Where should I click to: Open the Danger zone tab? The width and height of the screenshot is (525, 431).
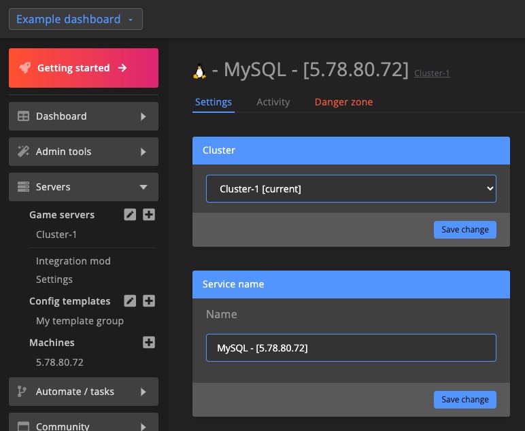click(x=343, y=102)
